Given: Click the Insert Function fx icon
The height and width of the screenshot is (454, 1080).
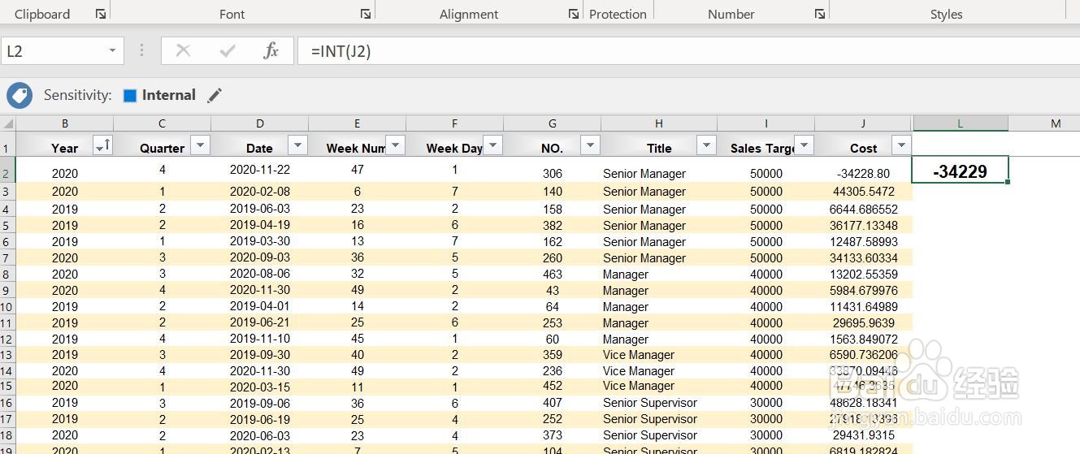Looking at the screenshot, I should coord(271,51).
